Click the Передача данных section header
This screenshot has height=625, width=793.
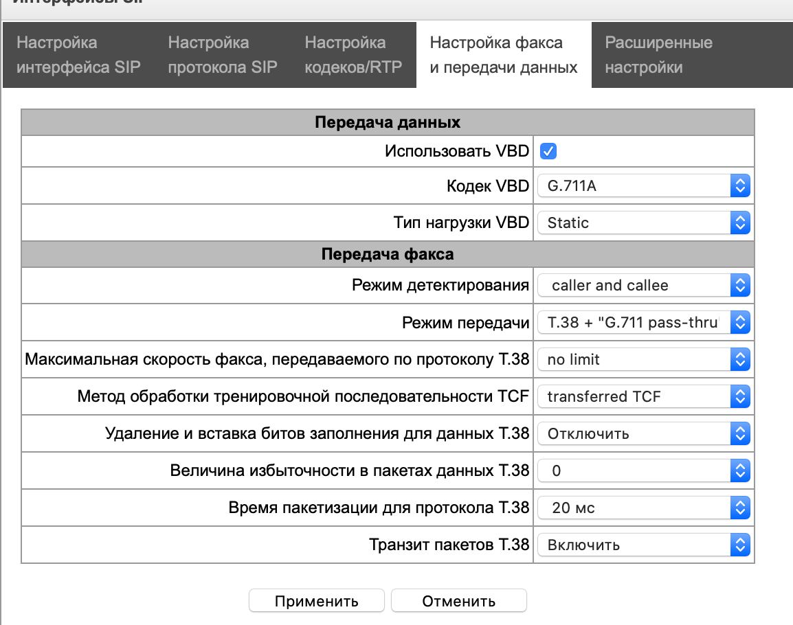click(x=388, y=122)
